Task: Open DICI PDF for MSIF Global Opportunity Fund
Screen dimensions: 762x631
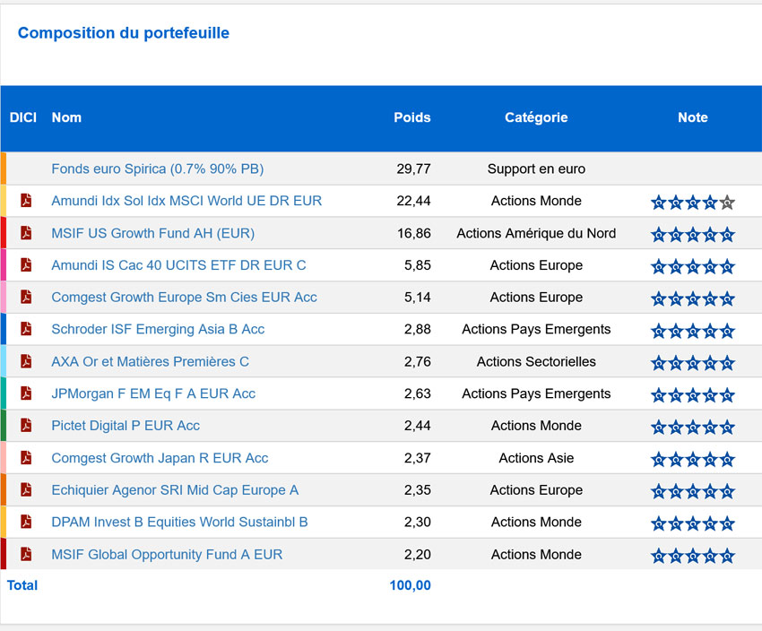Action: tap(26, 555)
